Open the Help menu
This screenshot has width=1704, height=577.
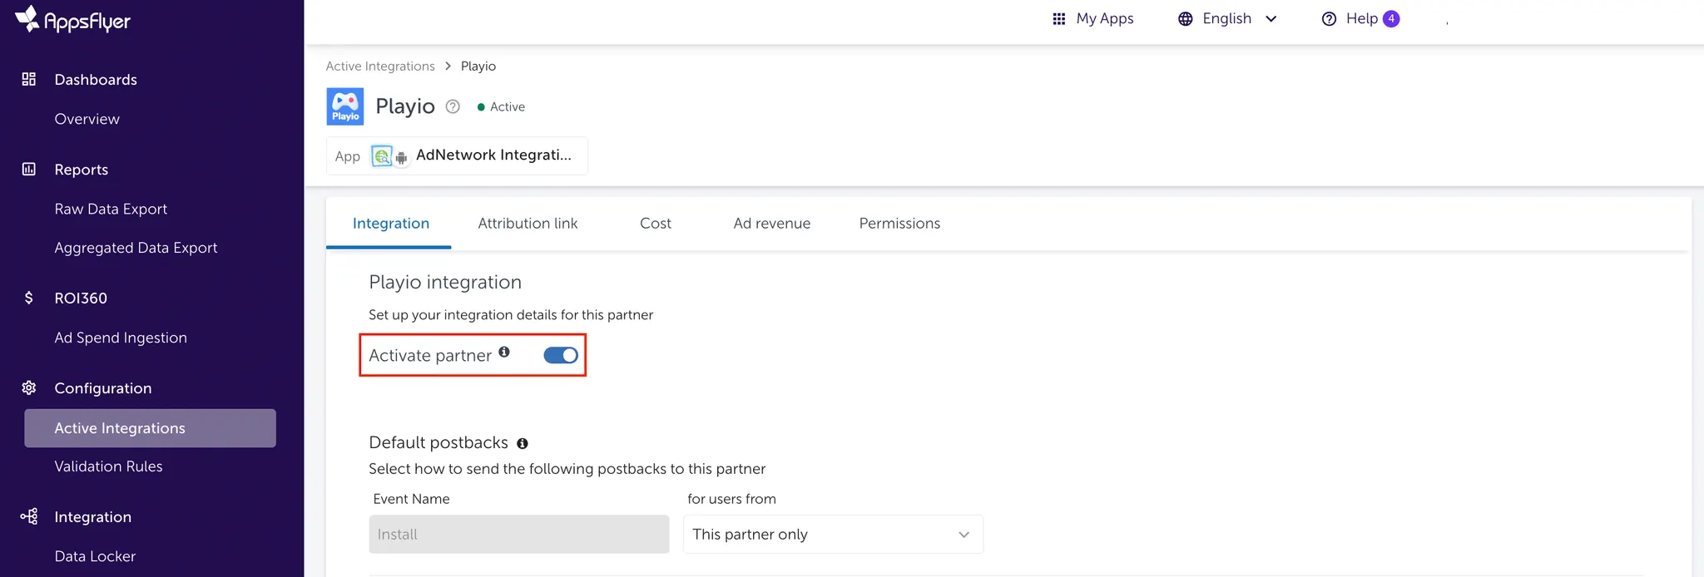[1360, 19]
